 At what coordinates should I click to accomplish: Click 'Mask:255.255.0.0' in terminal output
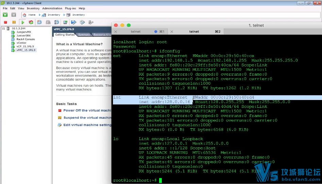point(269,102)
